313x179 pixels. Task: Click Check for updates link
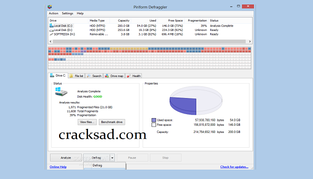click(x=234, y=167)
